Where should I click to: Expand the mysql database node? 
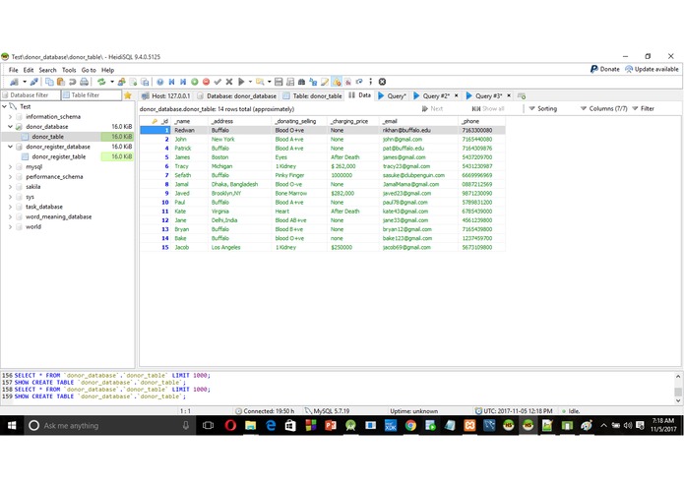11,166
